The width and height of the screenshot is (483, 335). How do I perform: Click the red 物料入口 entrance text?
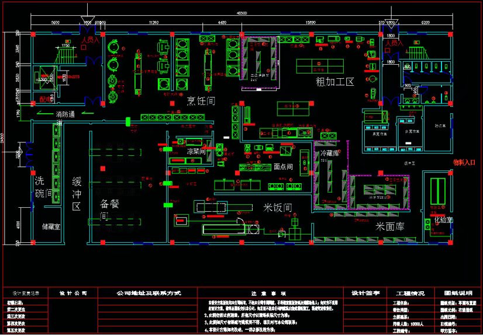pos(465,163)
